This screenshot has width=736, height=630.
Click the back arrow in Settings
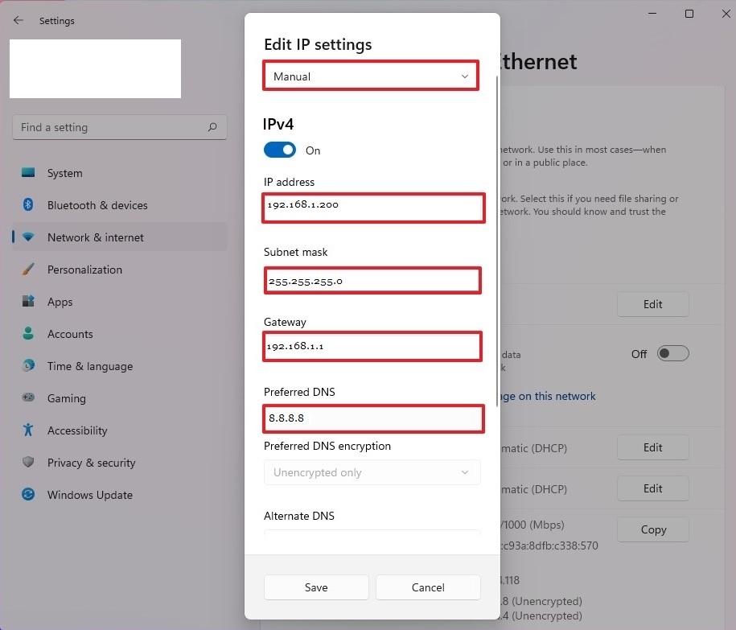tap(19, 21)
